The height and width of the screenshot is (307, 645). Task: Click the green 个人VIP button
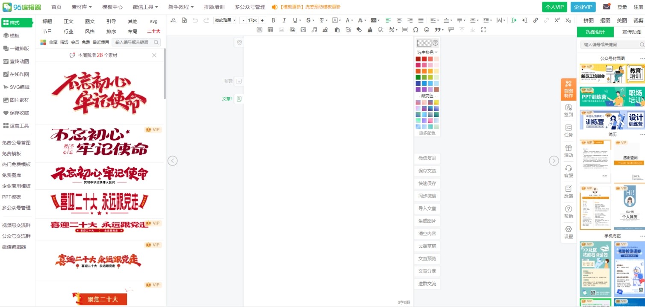(554, 7)
